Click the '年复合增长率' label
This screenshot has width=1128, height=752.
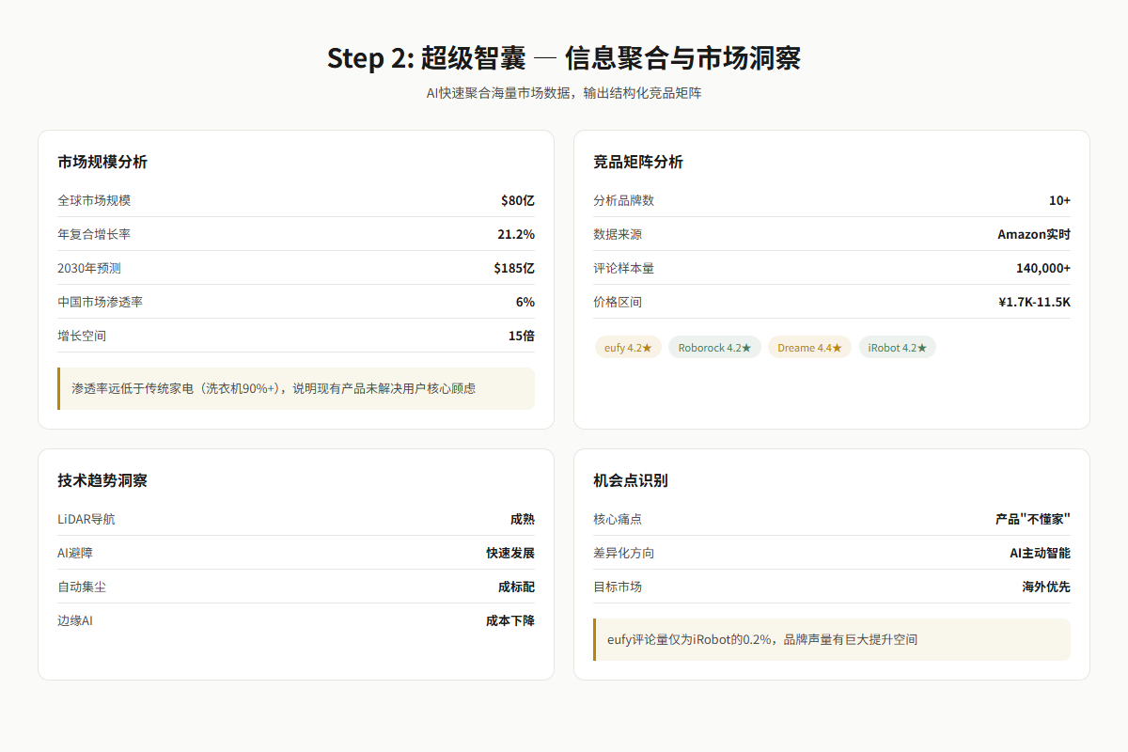click(x=94, y=234)
